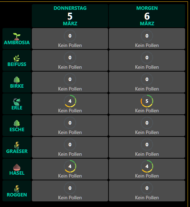Click the Beifuss herb icon
This screenshot has height=207, width=190.
pos(17,58)
